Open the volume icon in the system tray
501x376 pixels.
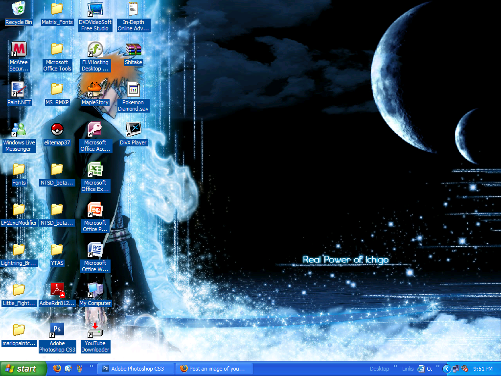click(x=464, y=368)
